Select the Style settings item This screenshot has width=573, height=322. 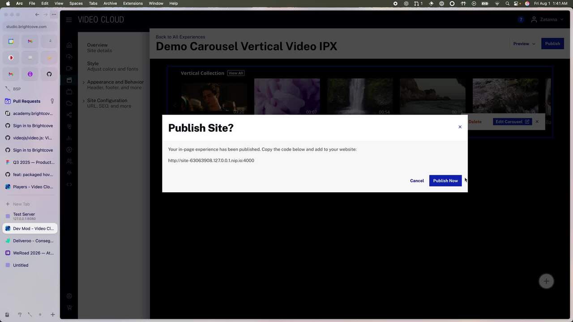[x=112, y=66]
